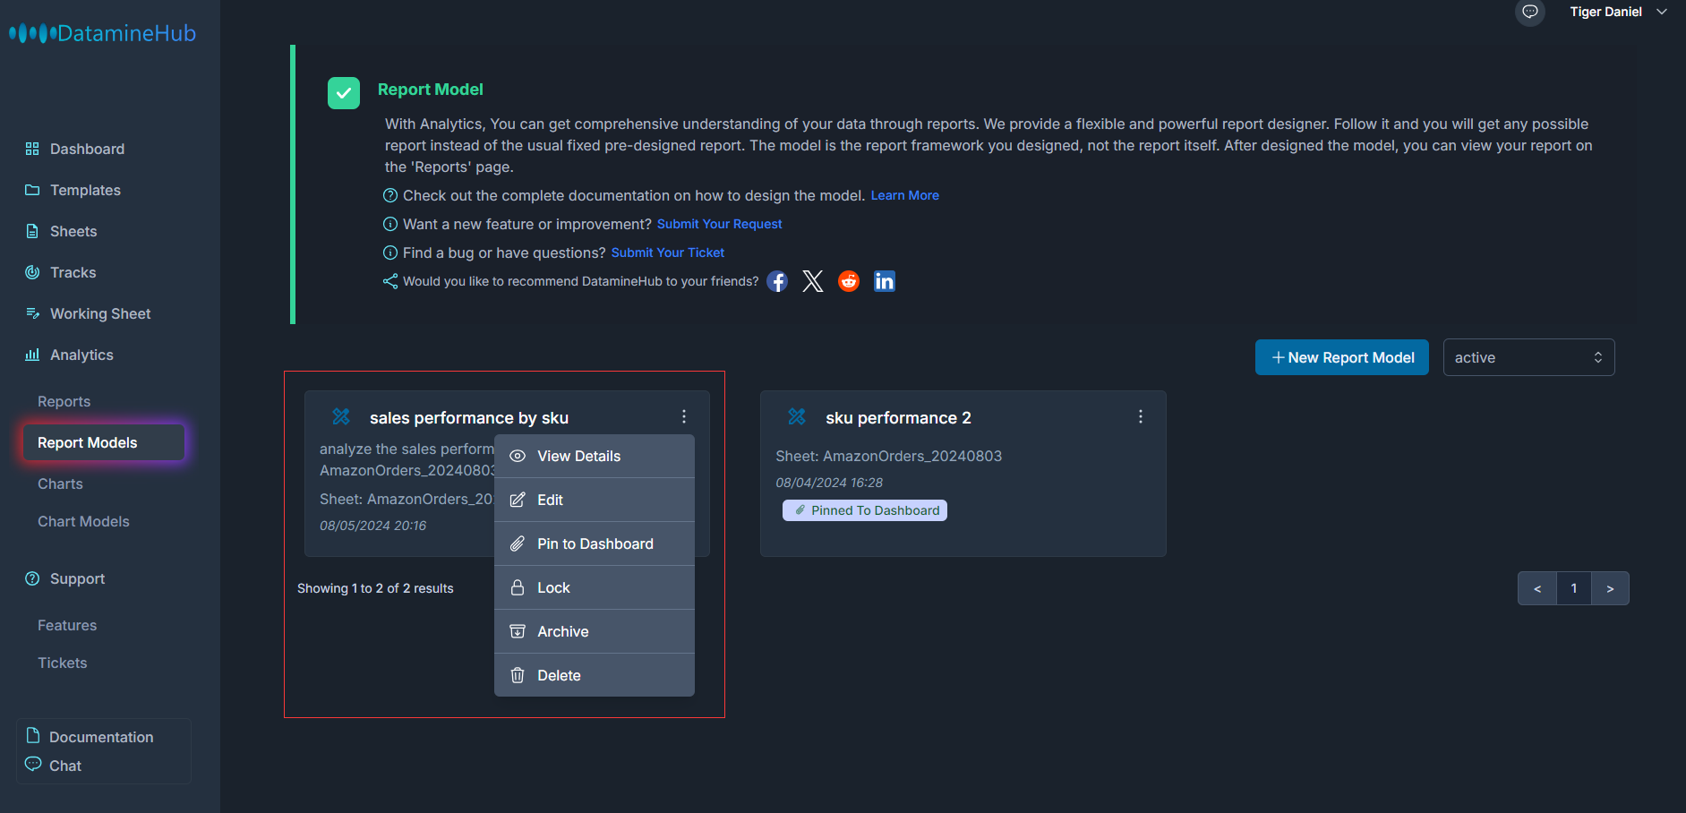Open Tracks in the sidebar
This screenshot has height=813, width=1686.
coord(73,272)
